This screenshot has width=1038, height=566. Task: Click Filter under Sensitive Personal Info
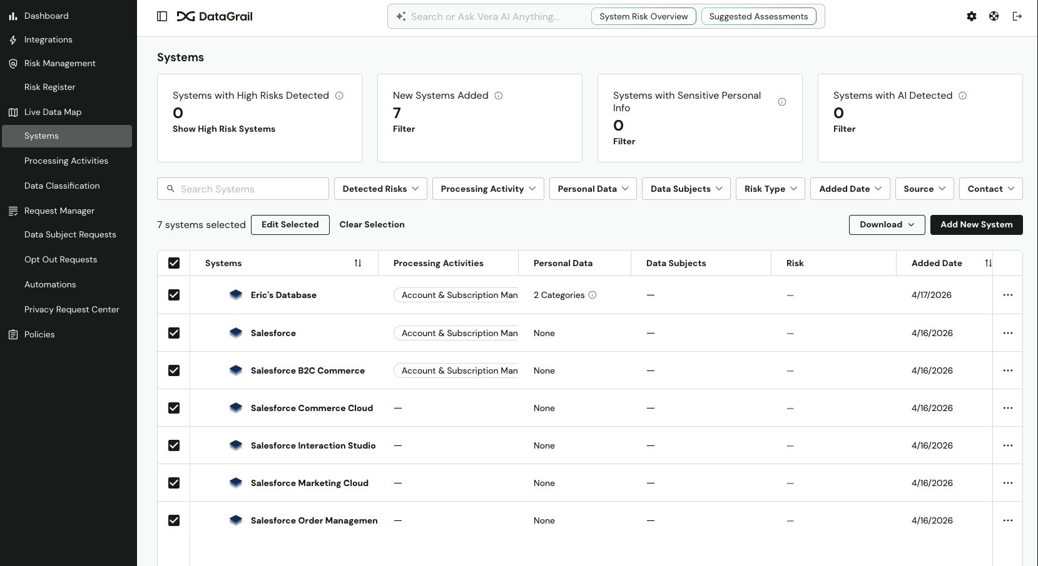pos(624,142)
